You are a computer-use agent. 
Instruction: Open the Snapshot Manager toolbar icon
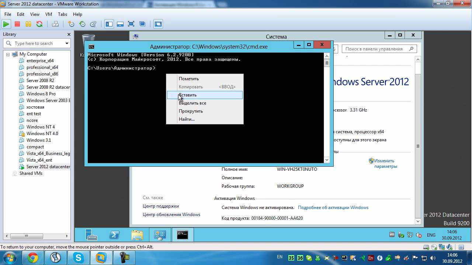(93, 24)
